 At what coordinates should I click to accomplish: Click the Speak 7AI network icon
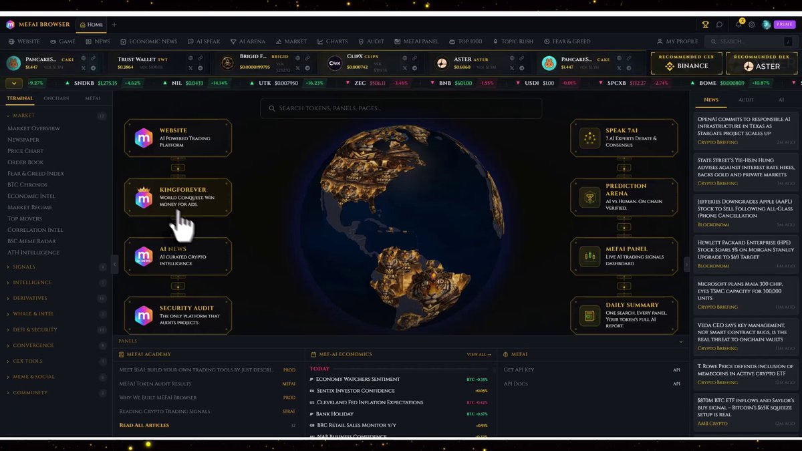589,138
